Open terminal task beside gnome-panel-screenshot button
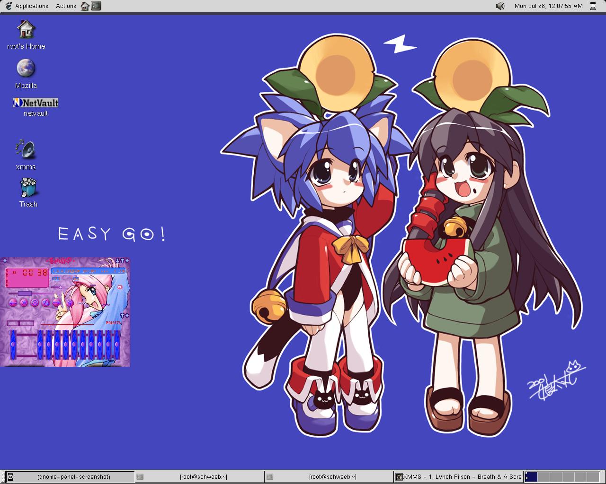606x484 pixels. point(199,477)
